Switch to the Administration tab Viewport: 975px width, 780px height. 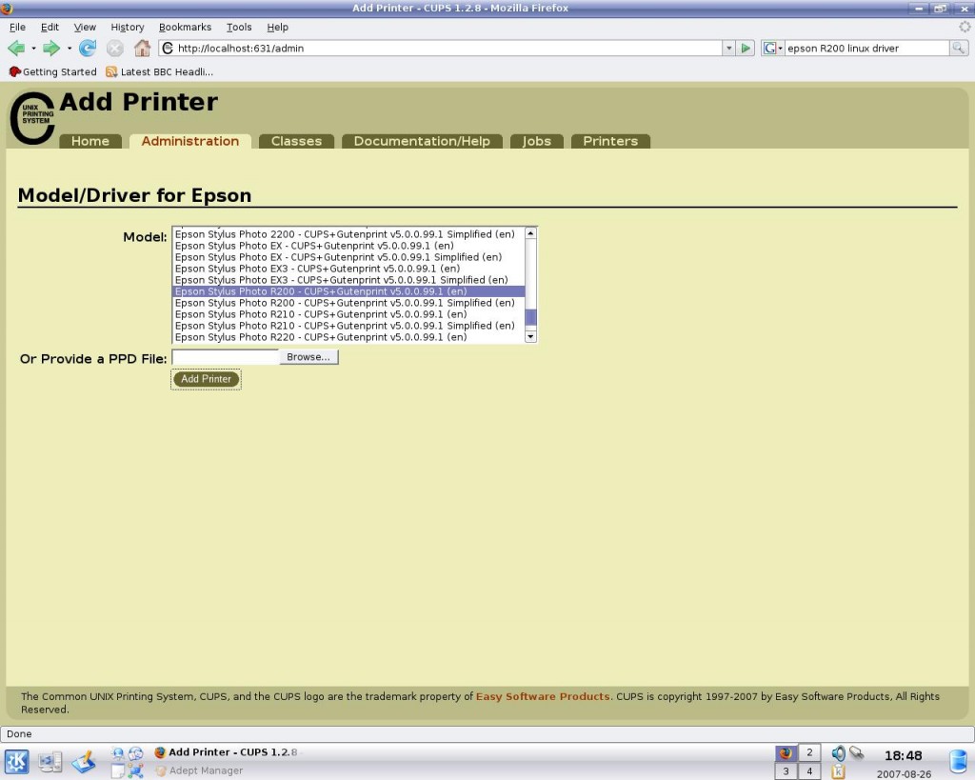[x=190, y=141]
